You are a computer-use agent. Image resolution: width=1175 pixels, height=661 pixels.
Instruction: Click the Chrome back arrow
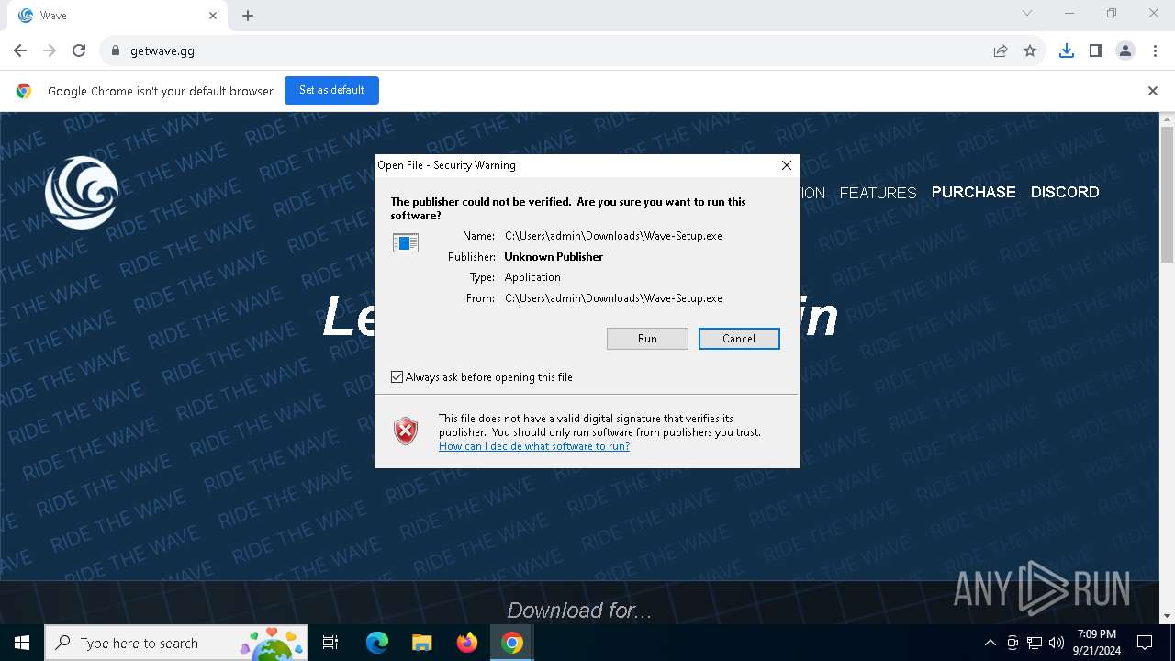20,51
